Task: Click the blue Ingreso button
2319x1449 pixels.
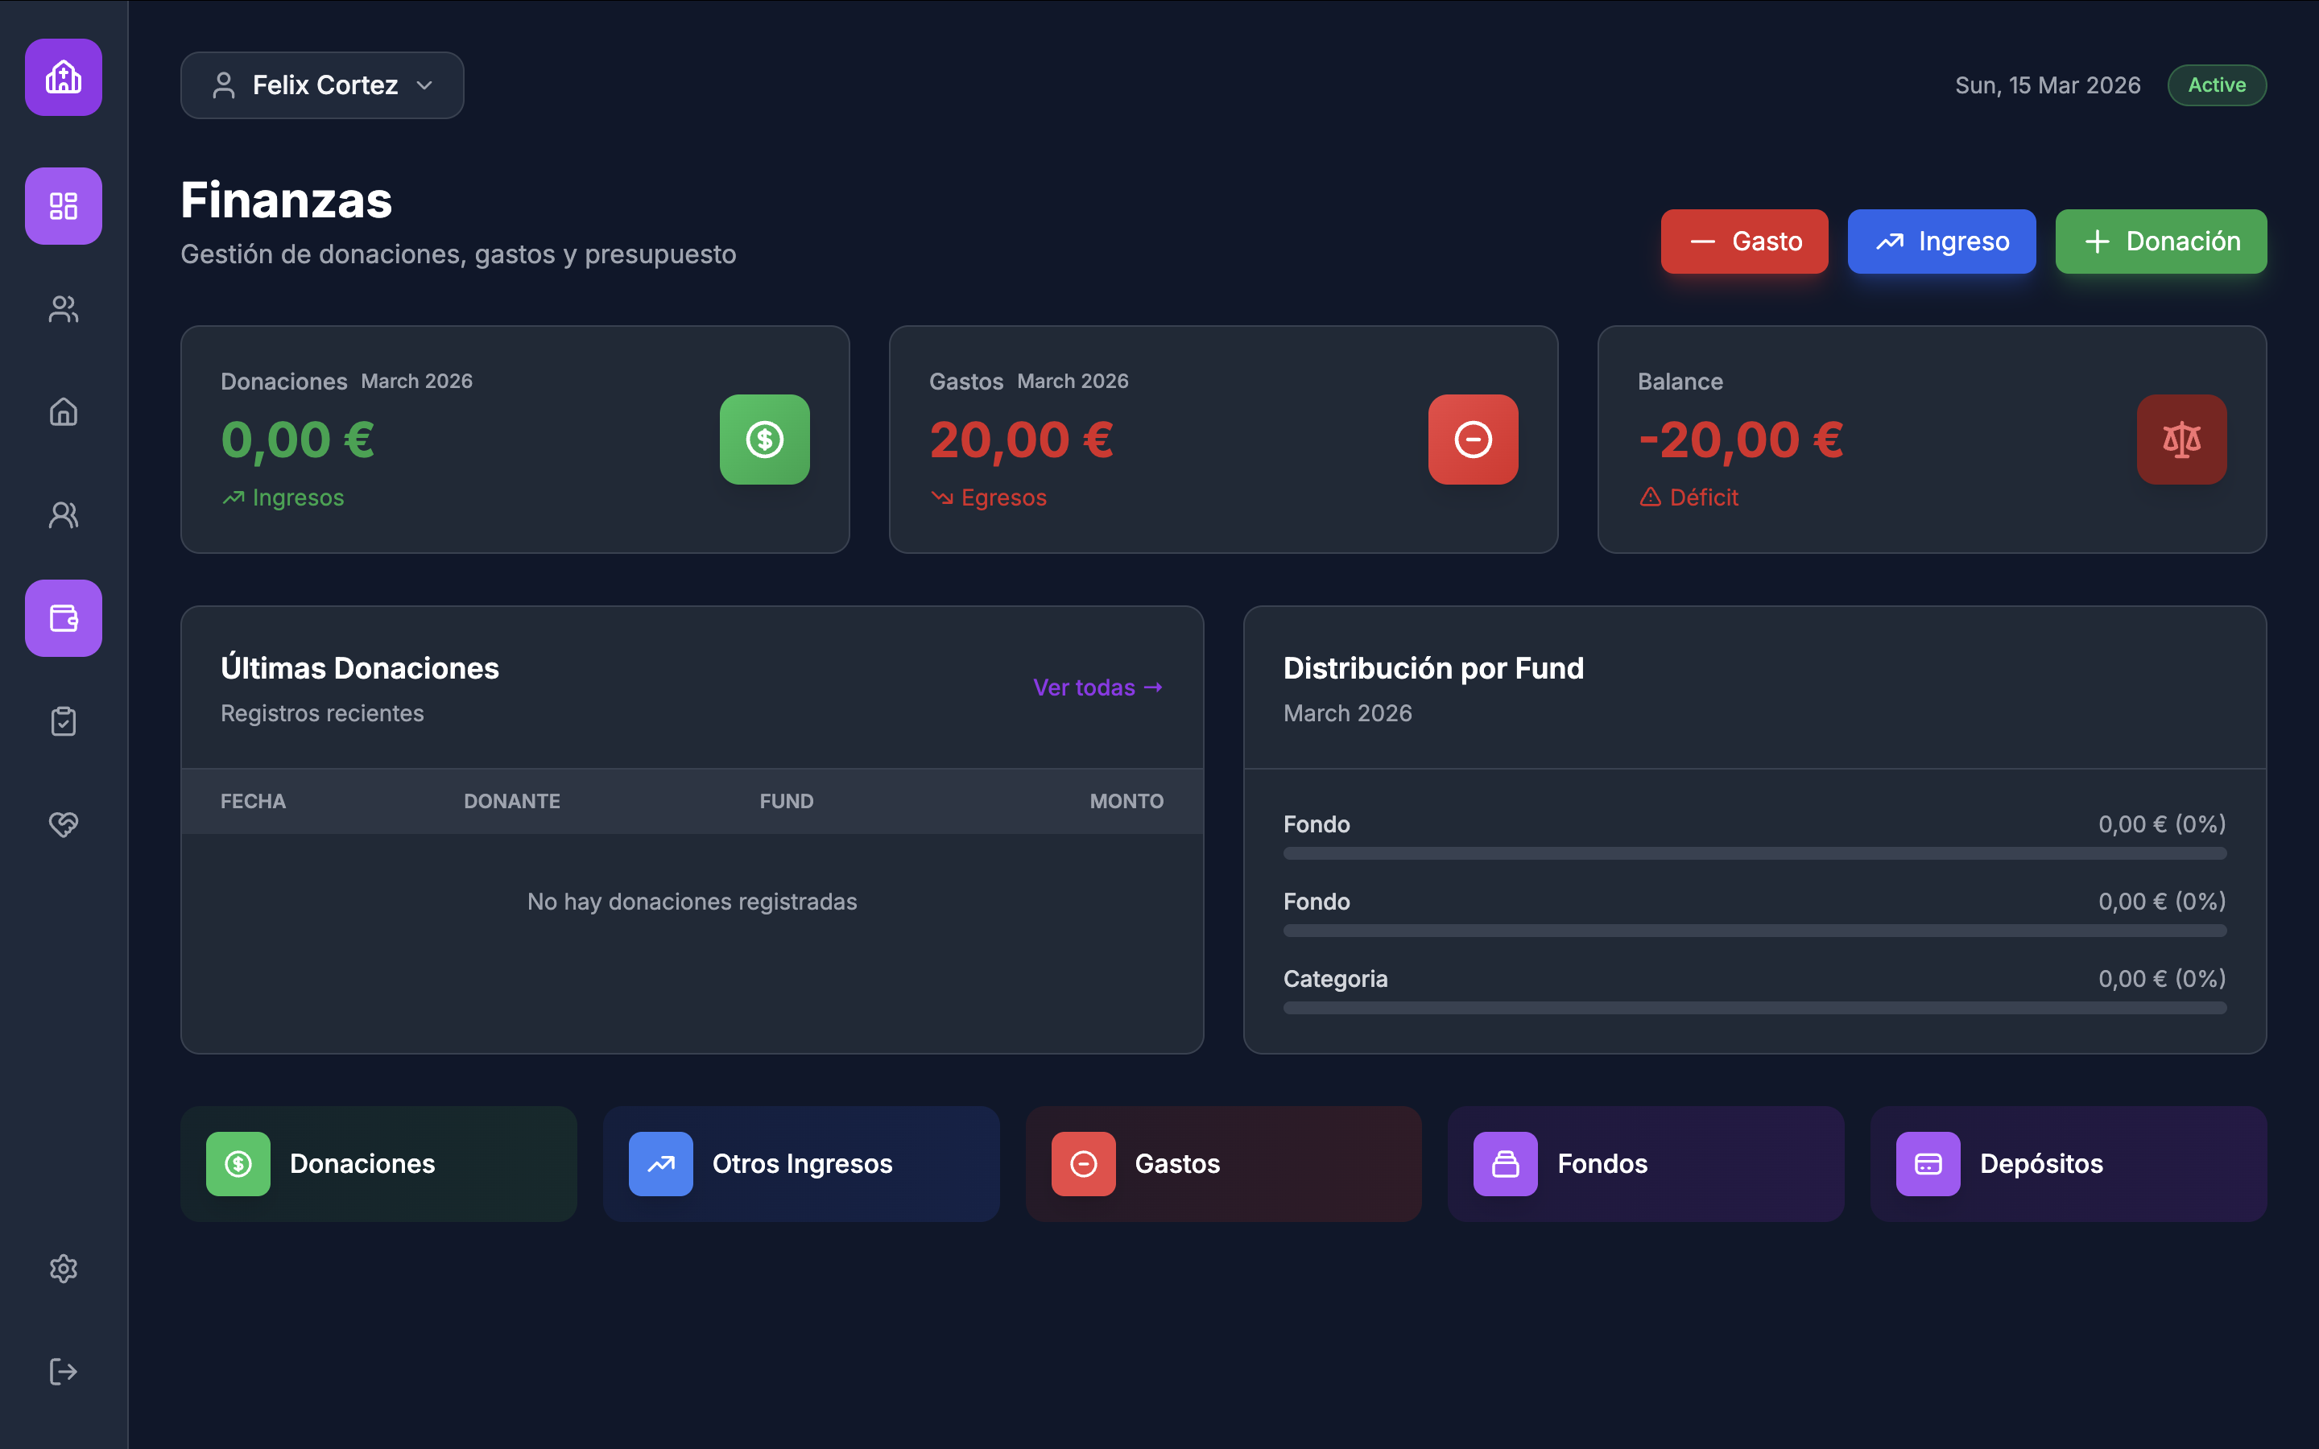Action: (1941, 242)
